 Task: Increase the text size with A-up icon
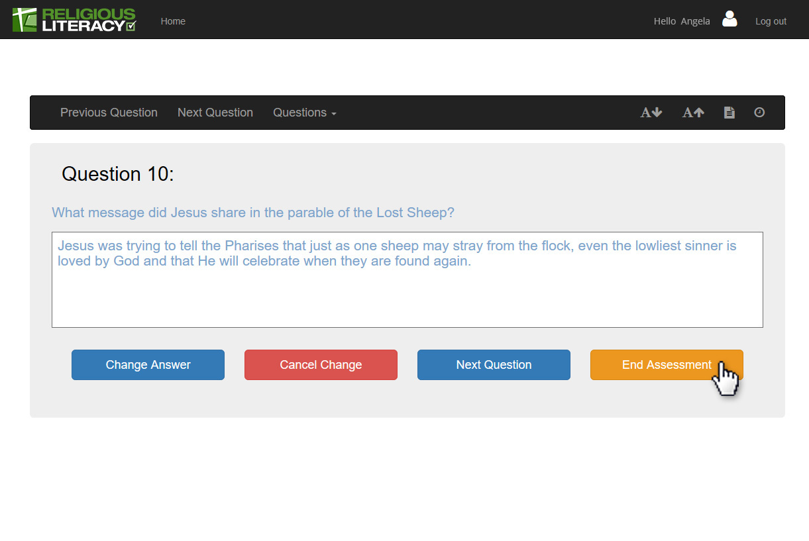(693, 113)
